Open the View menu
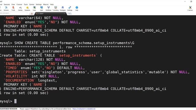Viewport: 196px width, 110px height. pos(13,4)
